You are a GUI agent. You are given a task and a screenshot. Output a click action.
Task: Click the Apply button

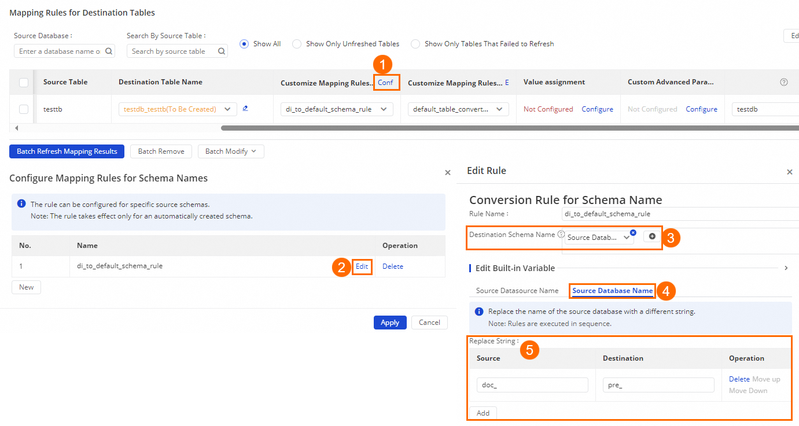[x=390, y=323]
